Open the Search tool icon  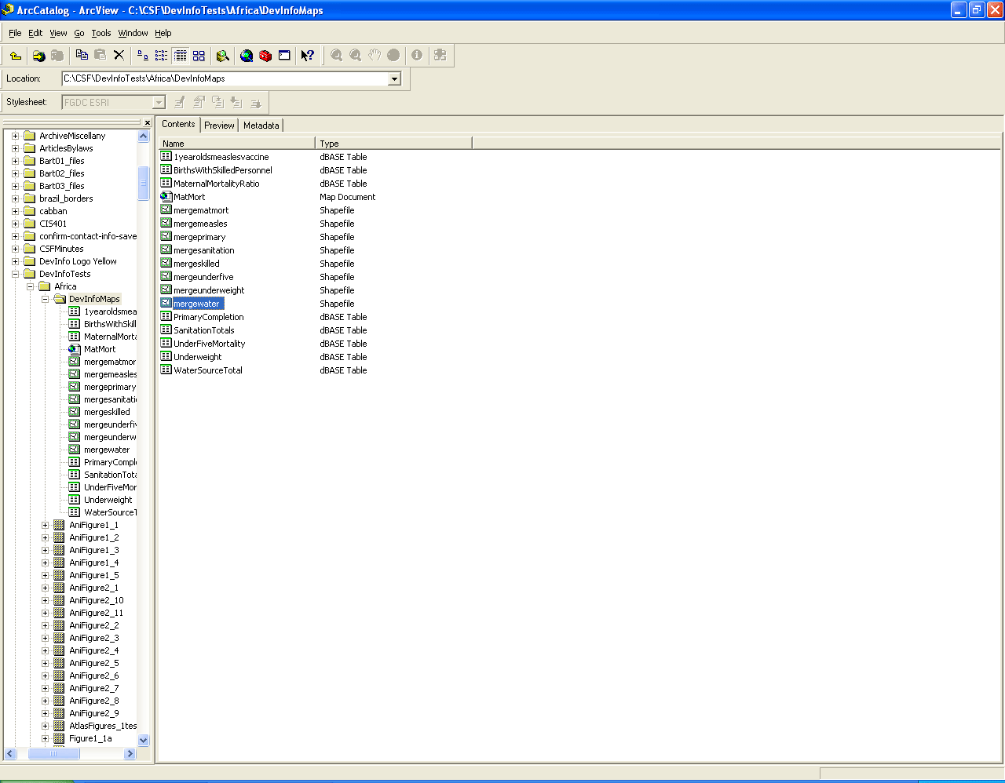(x=222, y=55)
